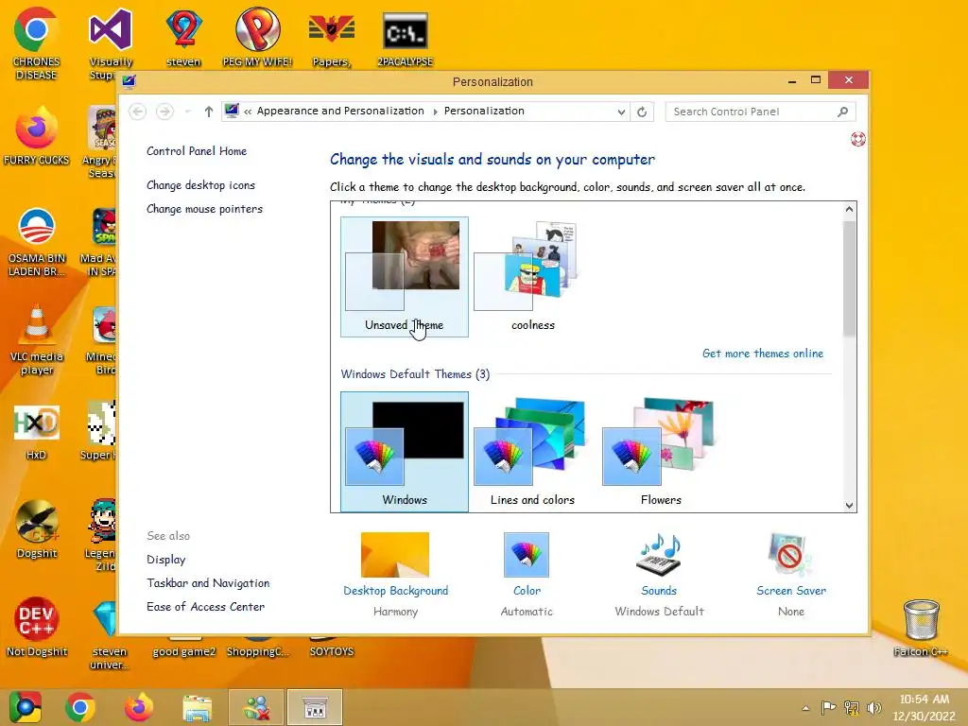
Task: Refresh the Control Panel address bar
Action: coord(642,112)
